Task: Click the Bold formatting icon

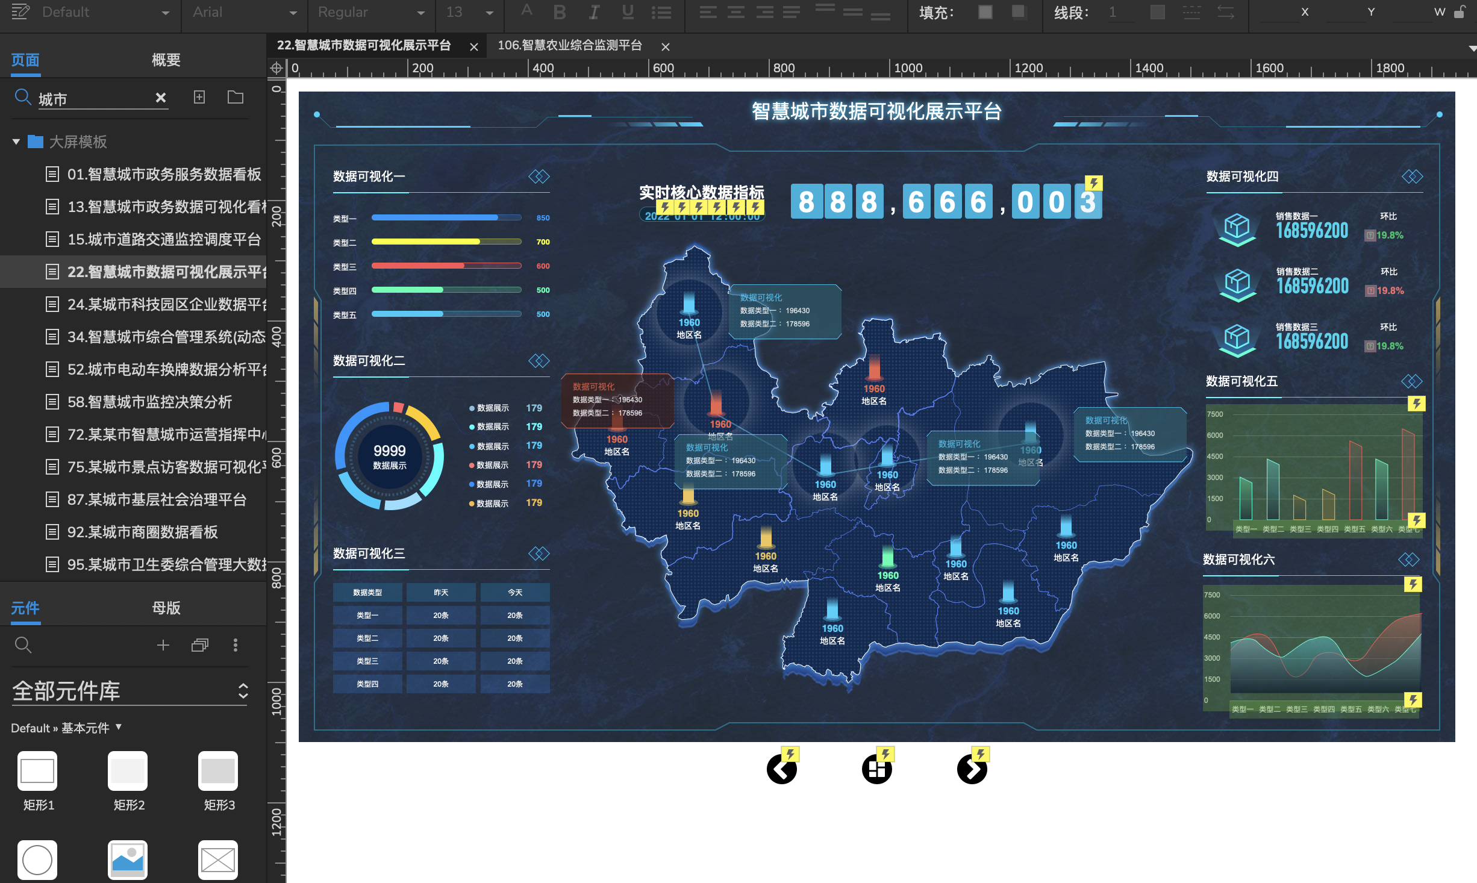Action: pyautogui.click(x=560, y=12)
